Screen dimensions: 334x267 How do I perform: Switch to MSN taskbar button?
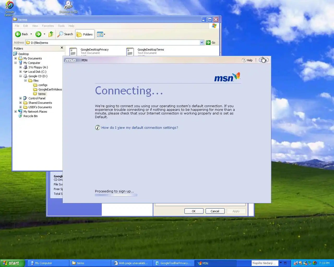point(216,263)
